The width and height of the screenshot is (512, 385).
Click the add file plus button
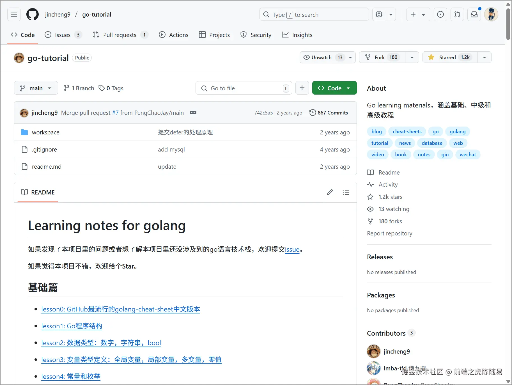tap(302, 88)
